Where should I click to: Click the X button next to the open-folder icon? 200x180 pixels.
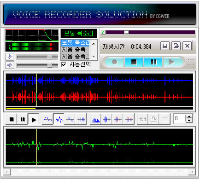187,46
